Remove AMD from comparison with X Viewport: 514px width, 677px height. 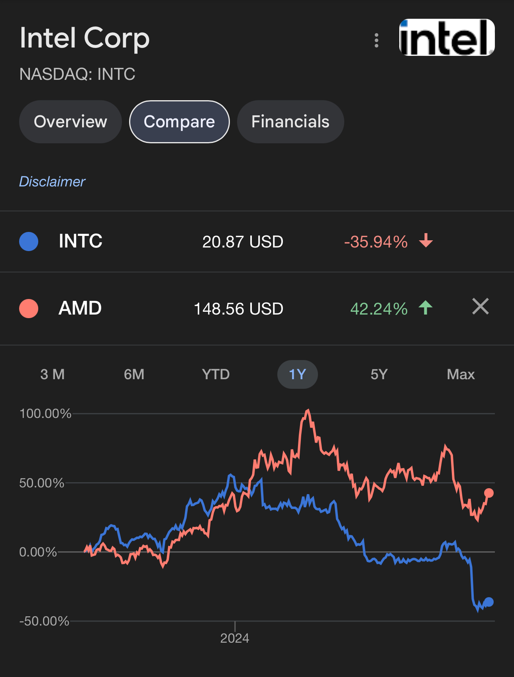[480, 307]
